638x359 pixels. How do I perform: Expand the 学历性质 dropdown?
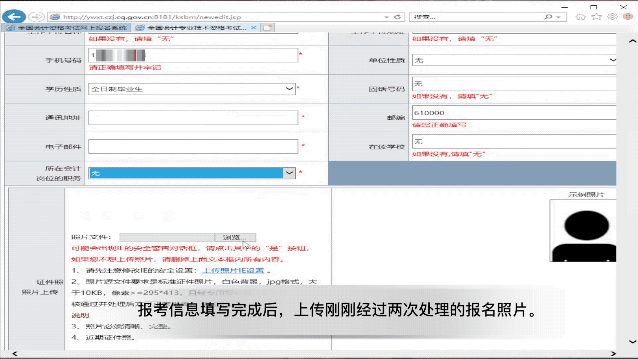pyautogui.click(x=289, y=89)
